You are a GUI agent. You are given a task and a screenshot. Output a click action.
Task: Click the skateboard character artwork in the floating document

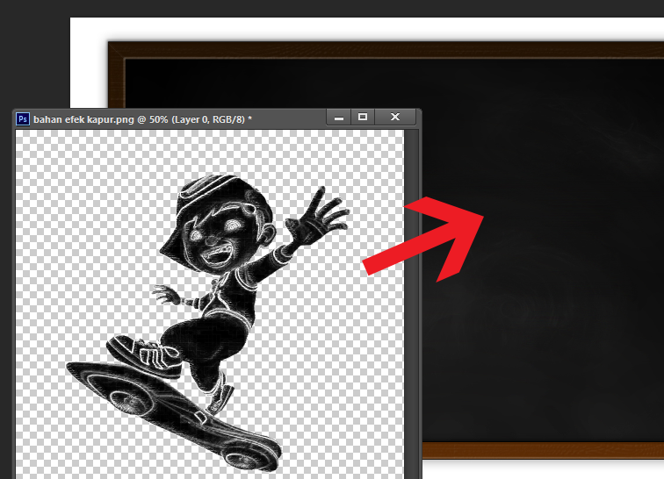click(x=208, y=323)
